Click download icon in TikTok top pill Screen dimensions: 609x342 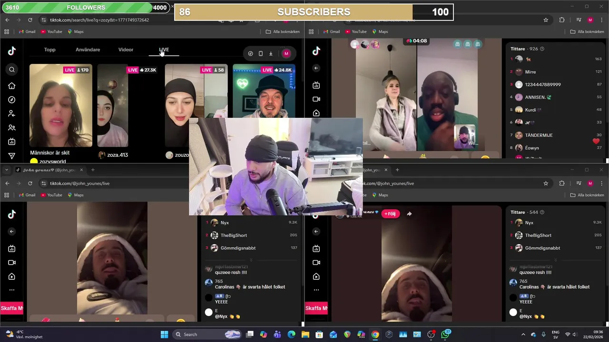click(x=271, y=54)
